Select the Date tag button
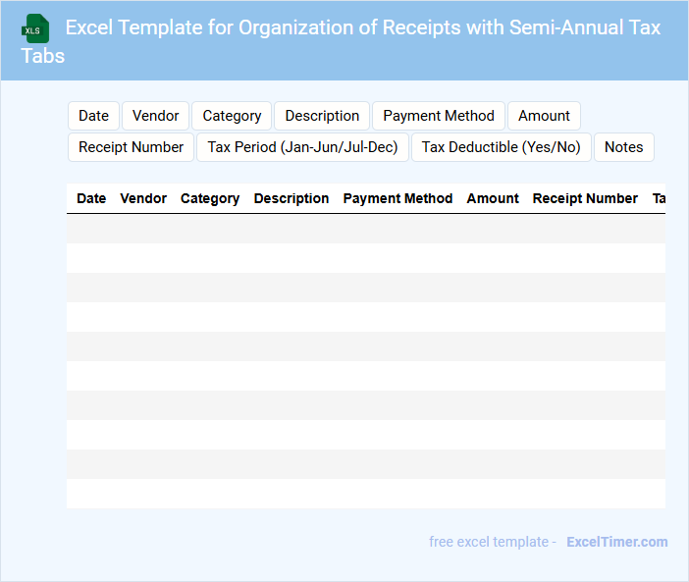Viewport: 689px width, 582px height. point(93,116)
